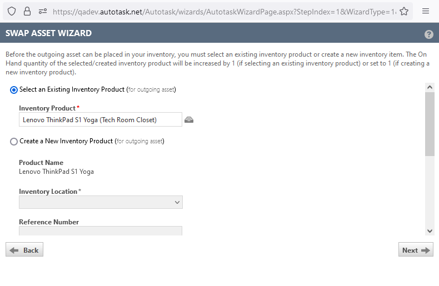Click the padlock site security icon
Screen dimensions: 439x286
coord(27,11)
